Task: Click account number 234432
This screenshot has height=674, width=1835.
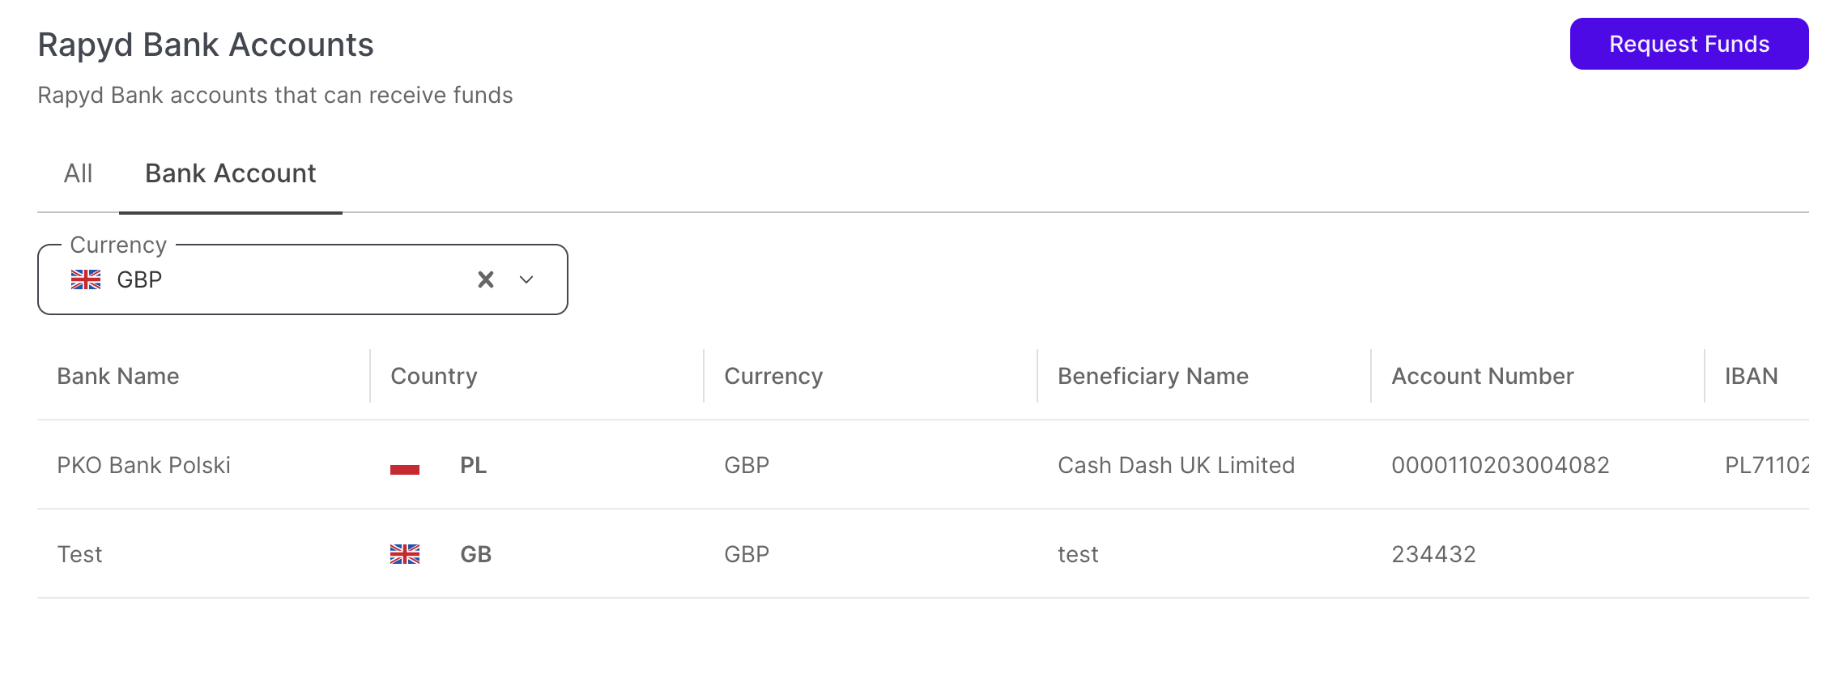Action: pyautogui.click(x=1434, y=554)
